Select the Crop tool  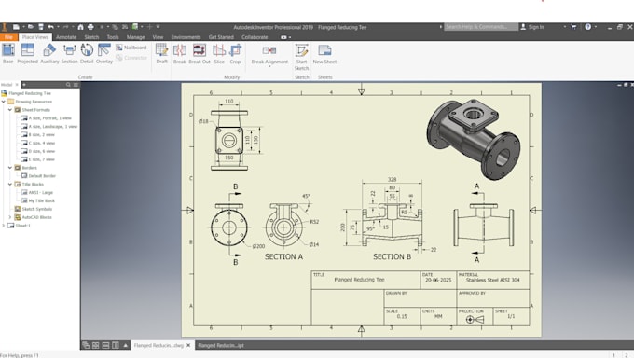click(235, 53)
